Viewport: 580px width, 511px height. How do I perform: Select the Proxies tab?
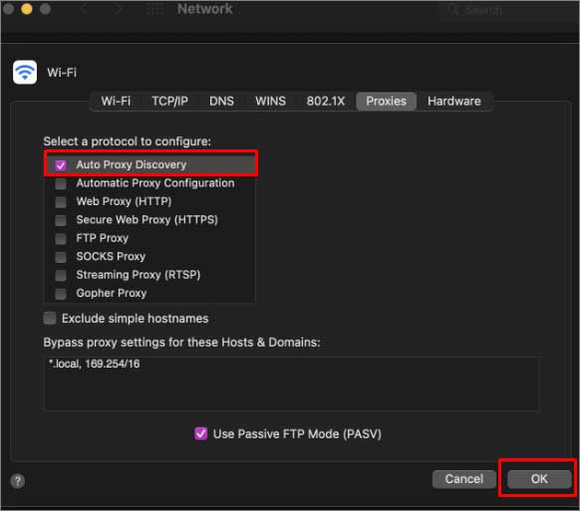[x=387, y=101]
